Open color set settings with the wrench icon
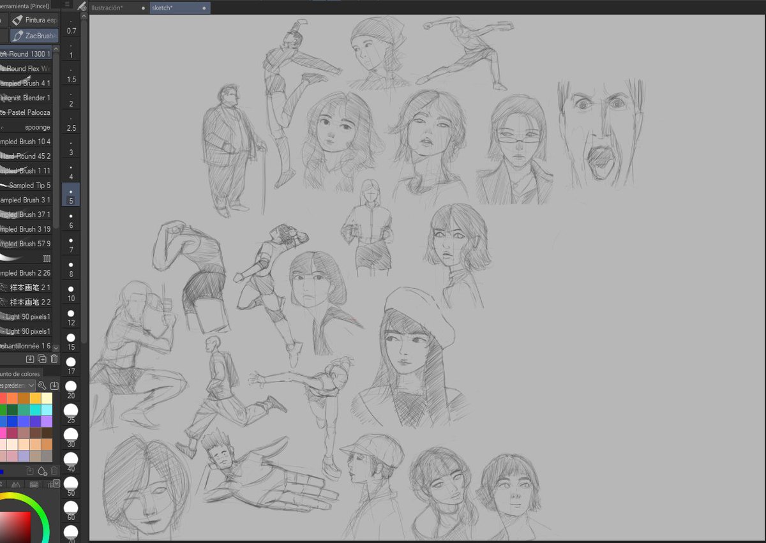The width and height of the screenshot is (766, 543). click(x=42, y=385)
